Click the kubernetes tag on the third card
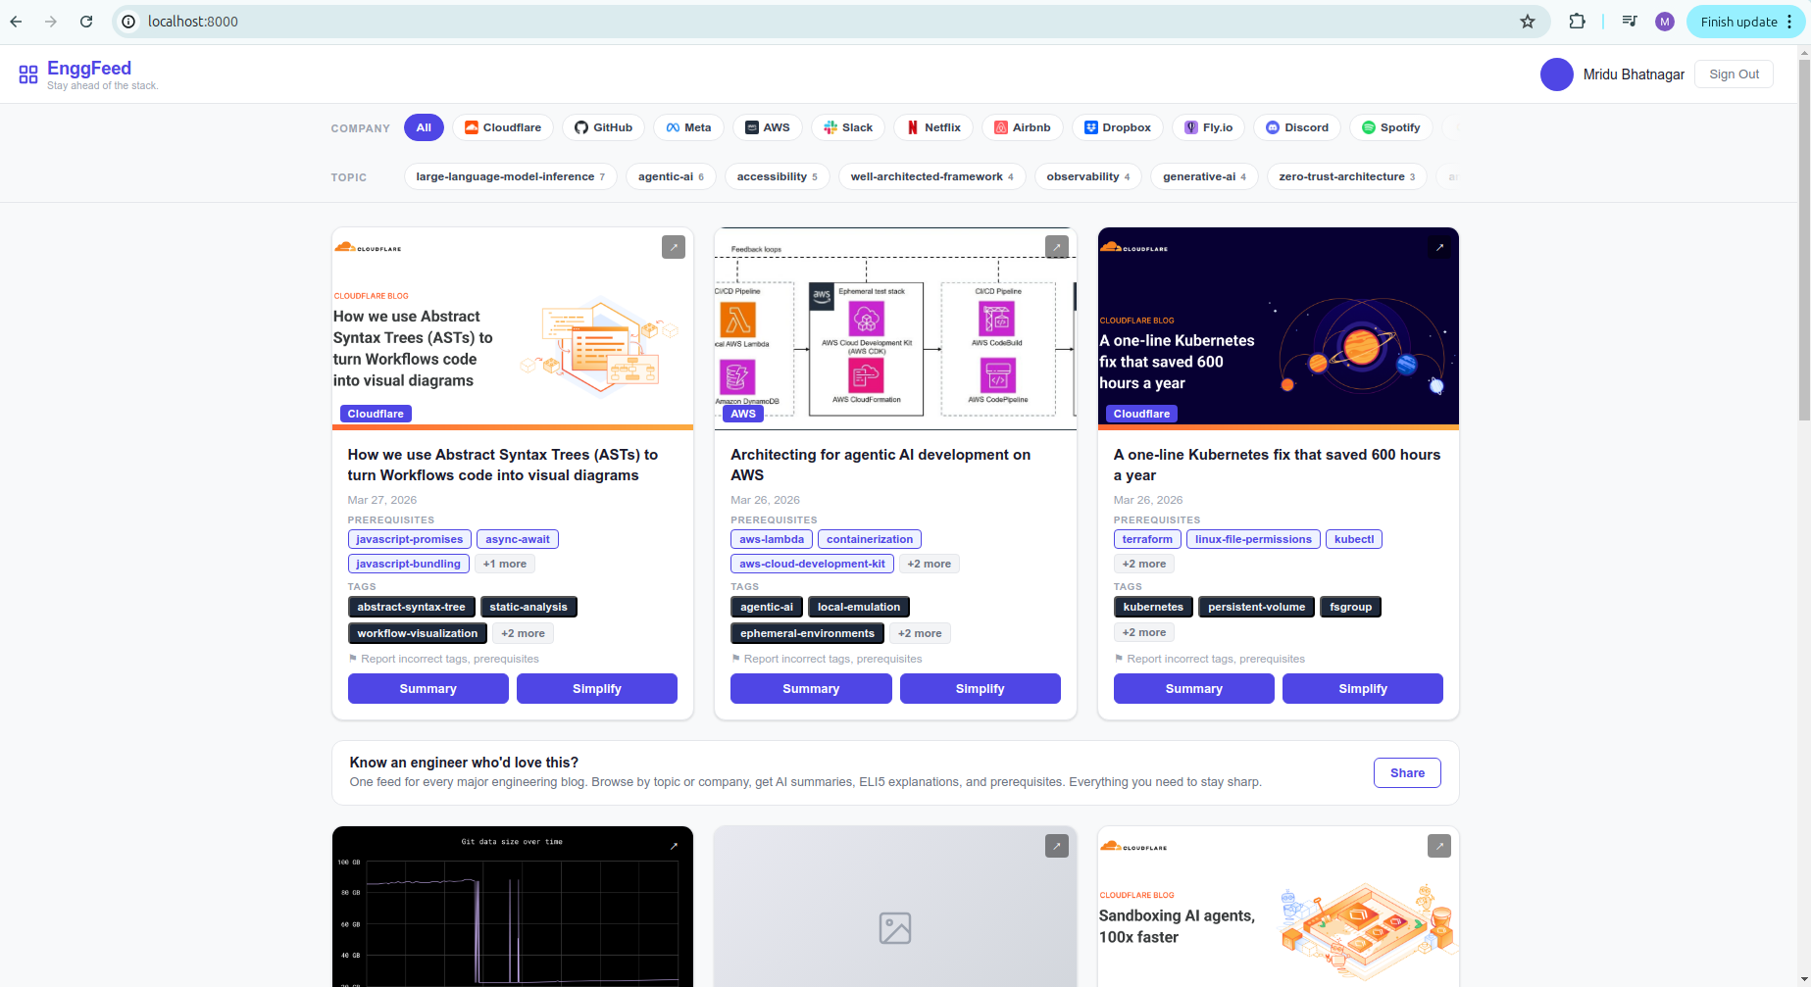Viewport: 1811px width, 987px height. pyautogui.click(x=1153, y=607)
